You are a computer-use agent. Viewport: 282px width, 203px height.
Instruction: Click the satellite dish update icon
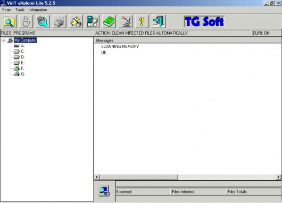tap(126, 22)
